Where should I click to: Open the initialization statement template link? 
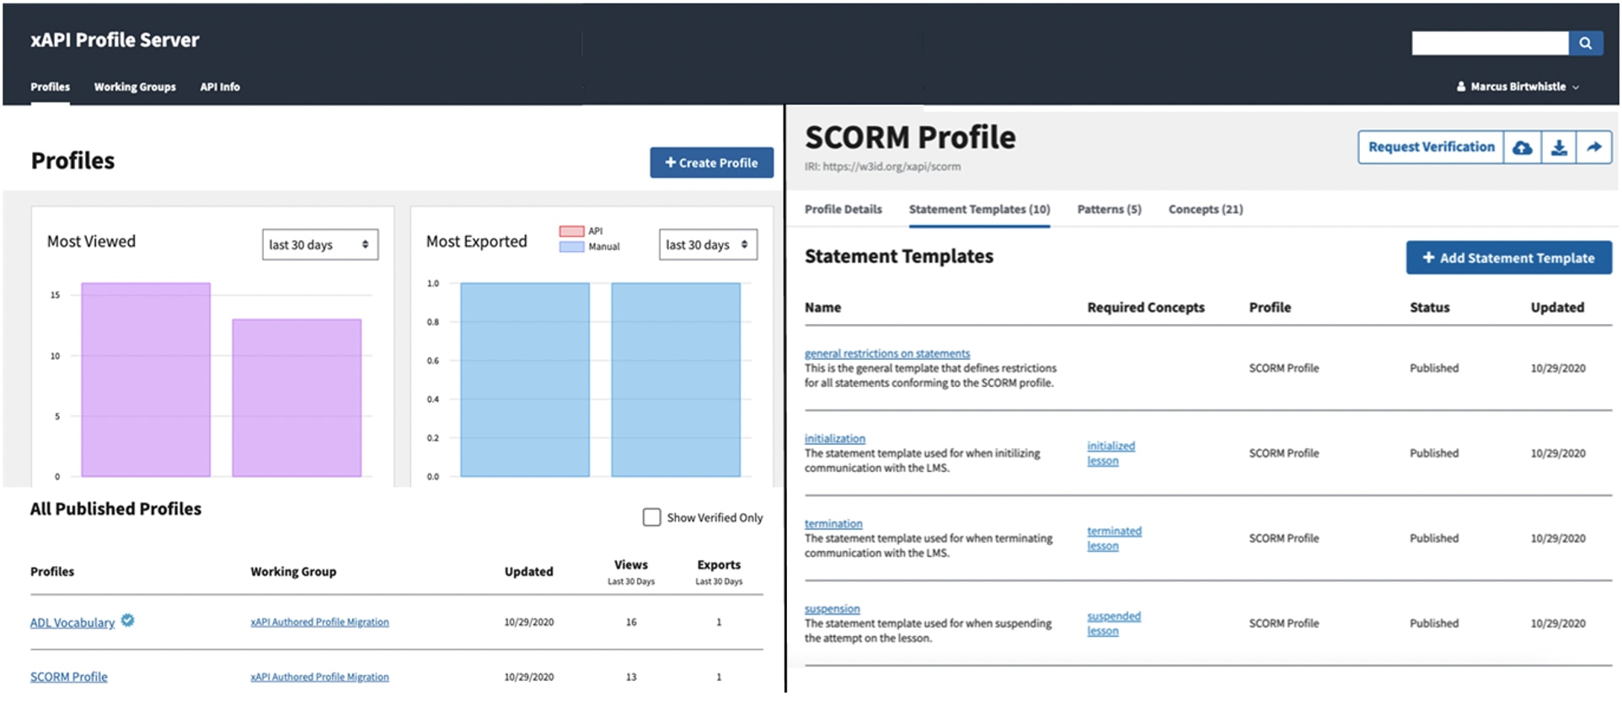click(834, 438)
